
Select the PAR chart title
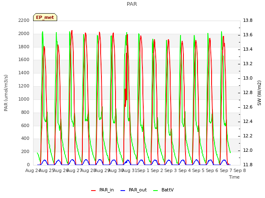click(132, 4)
